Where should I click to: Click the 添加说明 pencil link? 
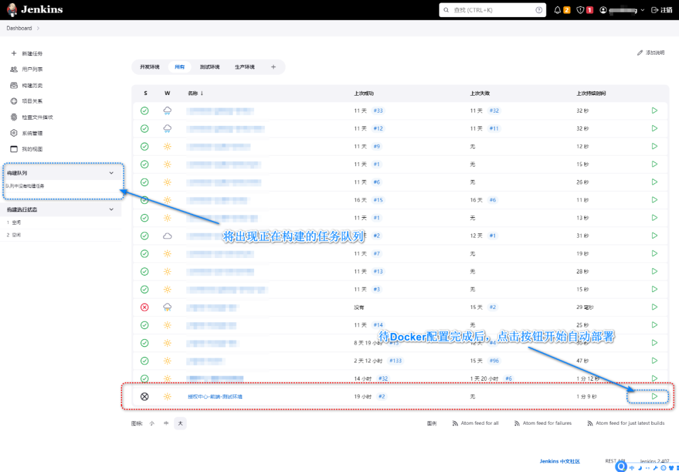pos(651,52)
